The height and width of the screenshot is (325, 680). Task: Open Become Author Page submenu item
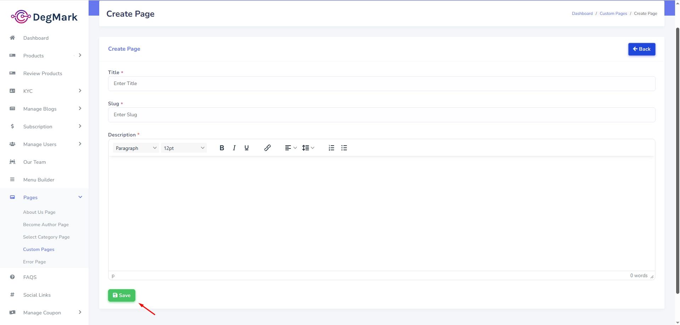point(46,224)
